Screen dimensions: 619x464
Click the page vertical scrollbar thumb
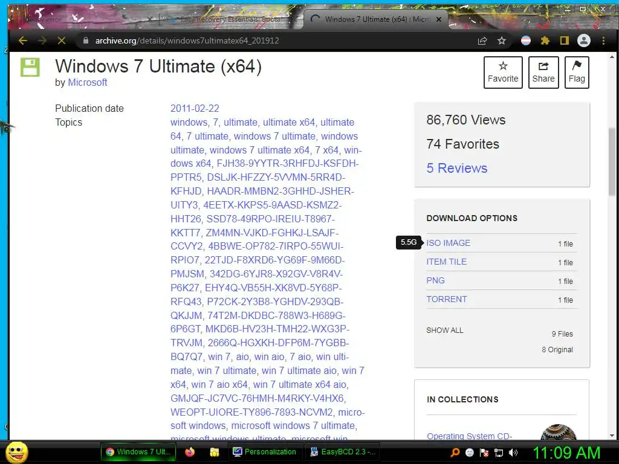(612, 161)
